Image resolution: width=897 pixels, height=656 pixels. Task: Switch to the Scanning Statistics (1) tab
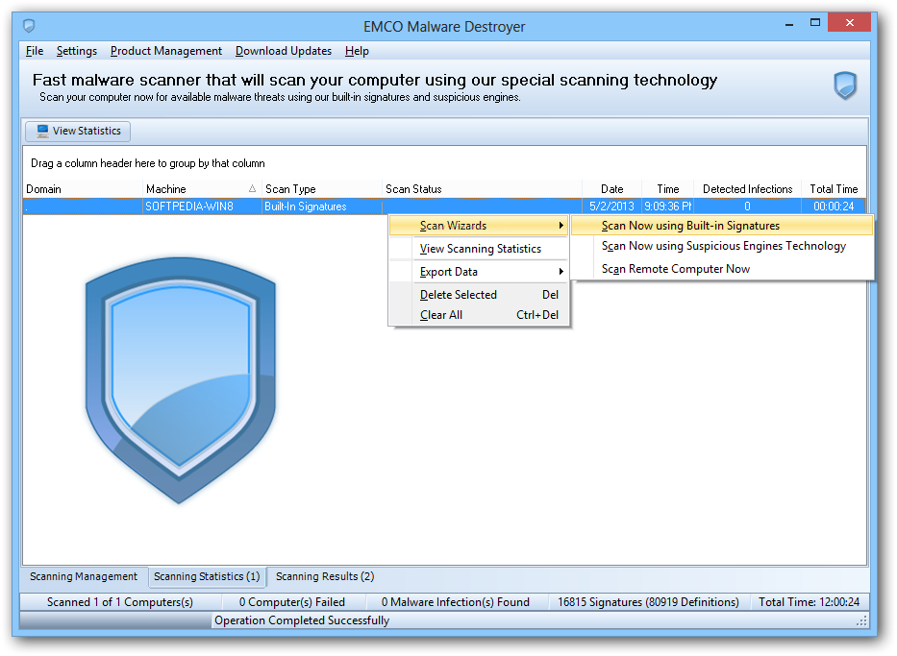(207, 576)
